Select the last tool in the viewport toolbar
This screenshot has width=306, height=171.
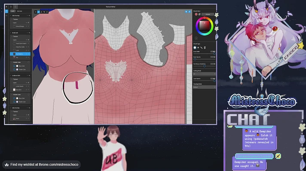[x=47, y=12]
